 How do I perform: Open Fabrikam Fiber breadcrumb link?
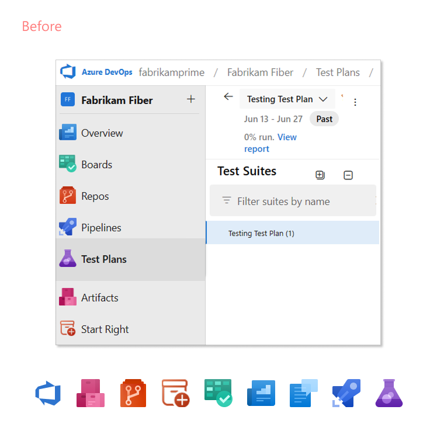pyautogui.click(x=260, y=72)
